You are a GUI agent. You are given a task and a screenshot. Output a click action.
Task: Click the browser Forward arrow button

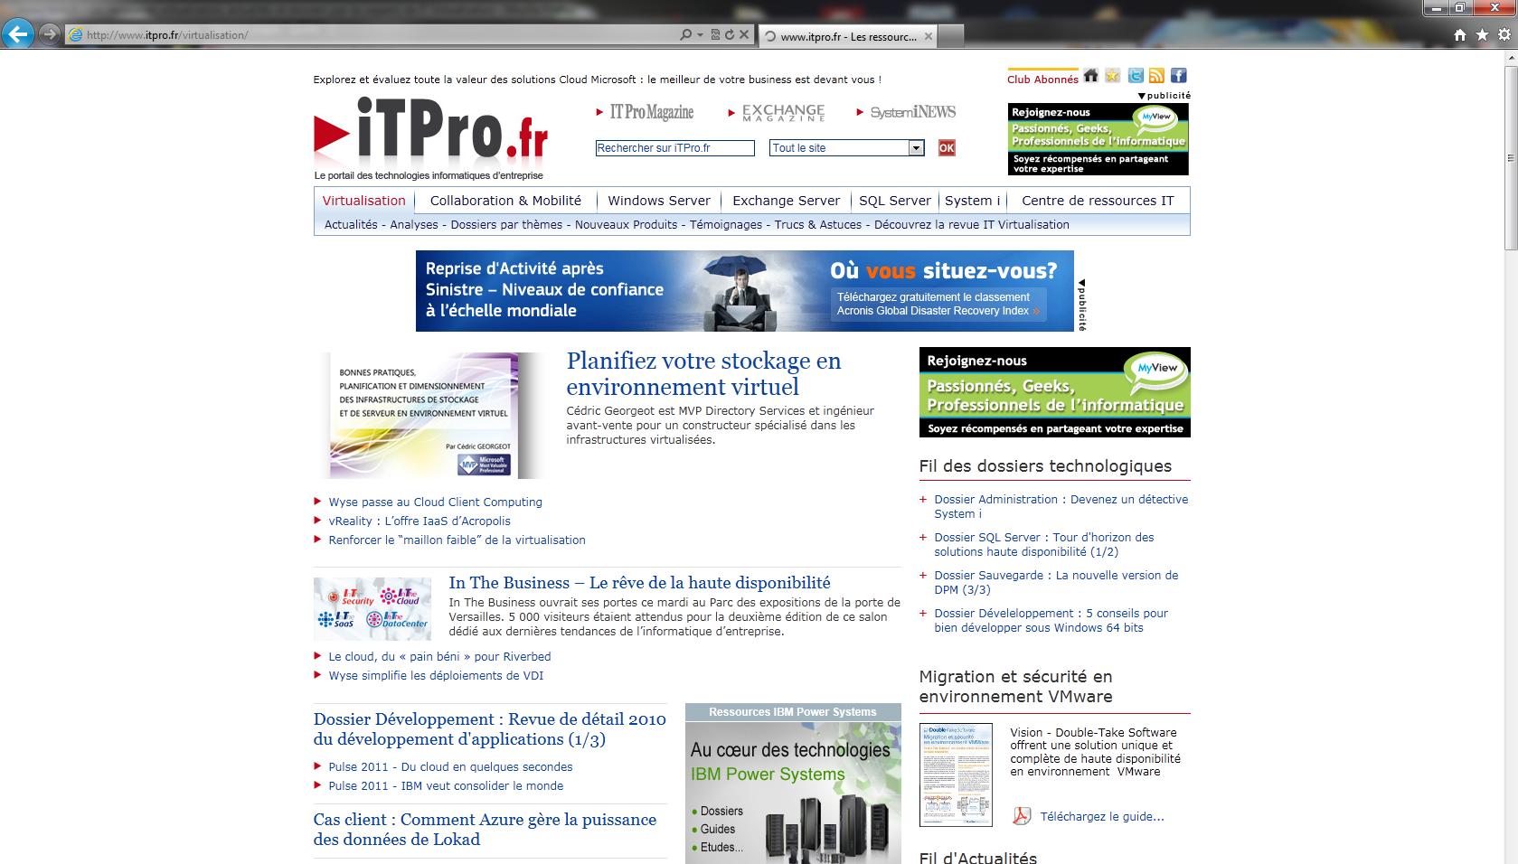coord(51,34)
